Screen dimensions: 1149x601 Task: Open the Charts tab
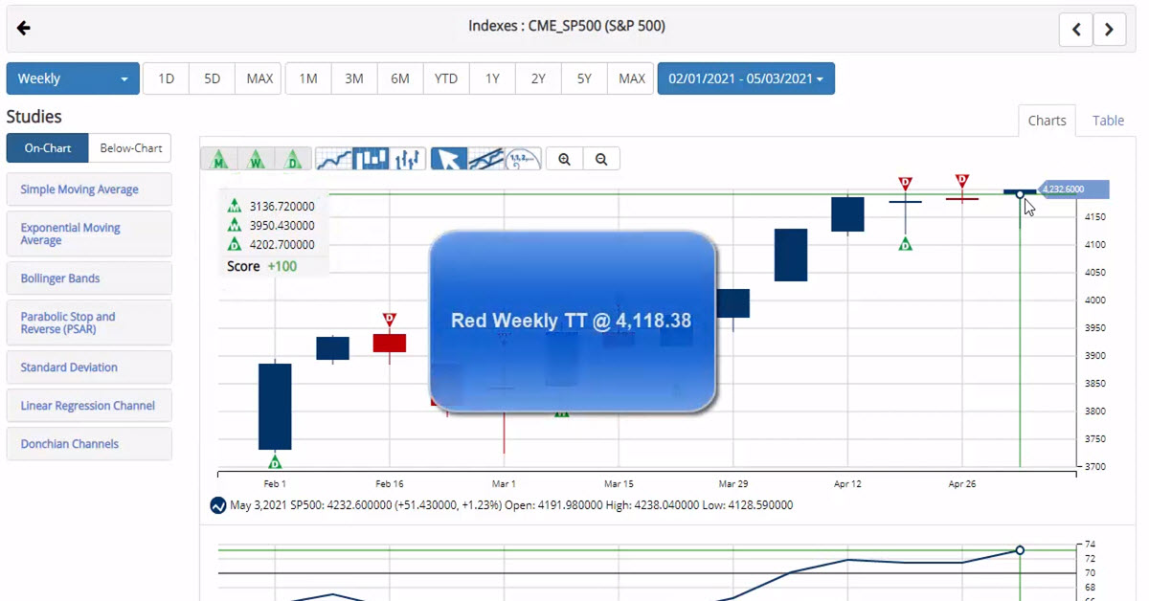point(1047,121)
